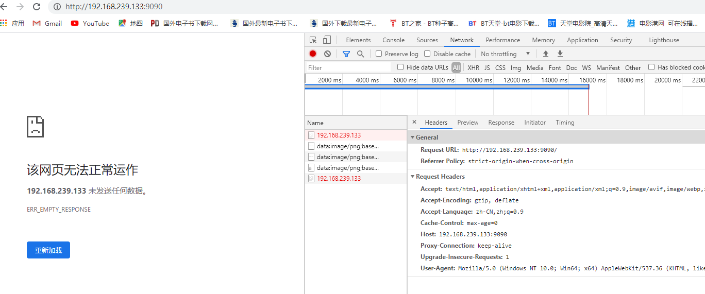Toggle the device toolbar icon
The width and height of the screenshot is (705, 294).
coord(327,40)
